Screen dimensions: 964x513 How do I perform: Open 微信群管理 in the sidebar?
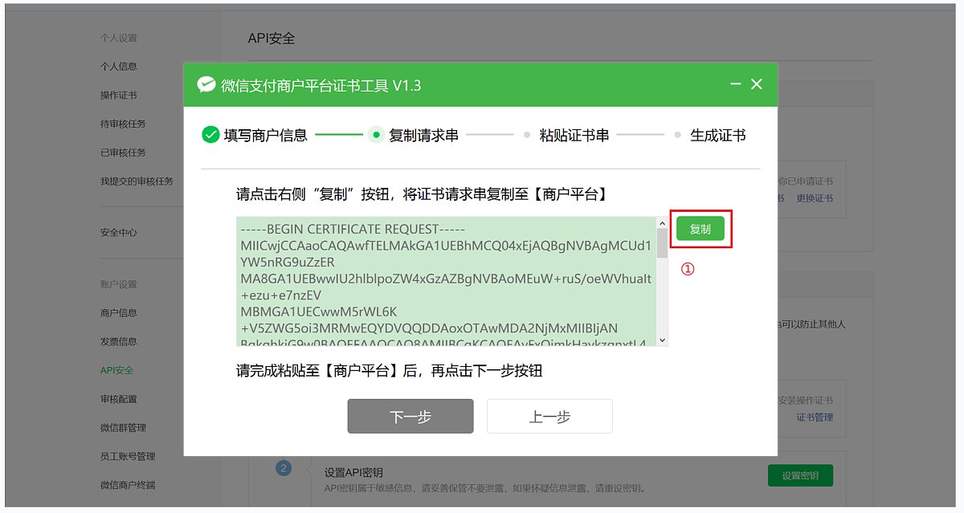[123, 428]
